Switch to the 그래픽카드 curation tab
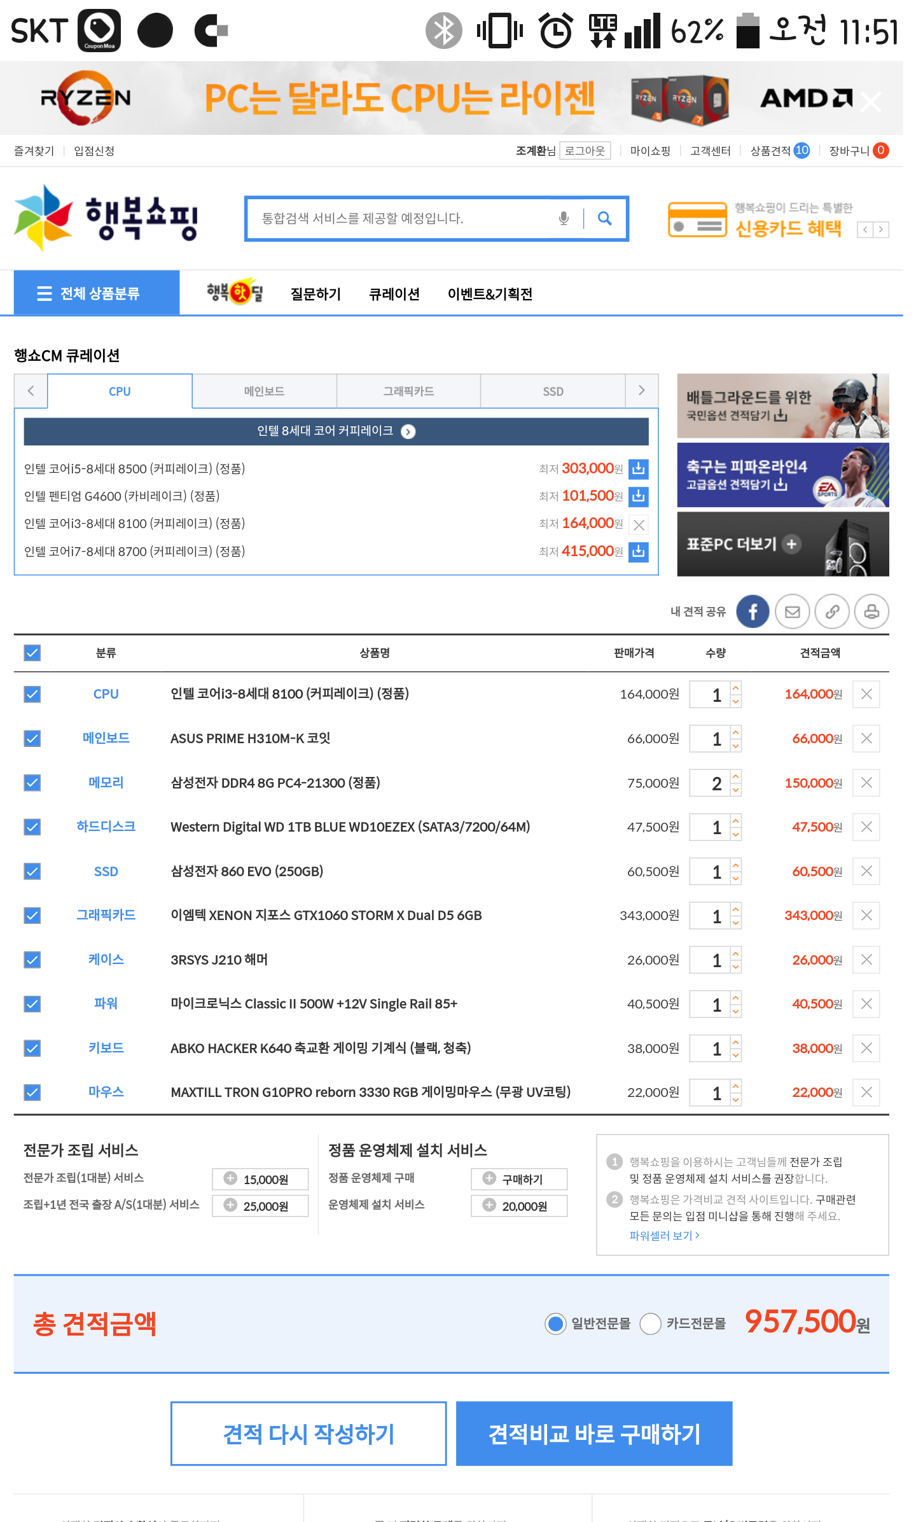The height and width of the screenshot is (1522, 916). (x=408, y=391)
